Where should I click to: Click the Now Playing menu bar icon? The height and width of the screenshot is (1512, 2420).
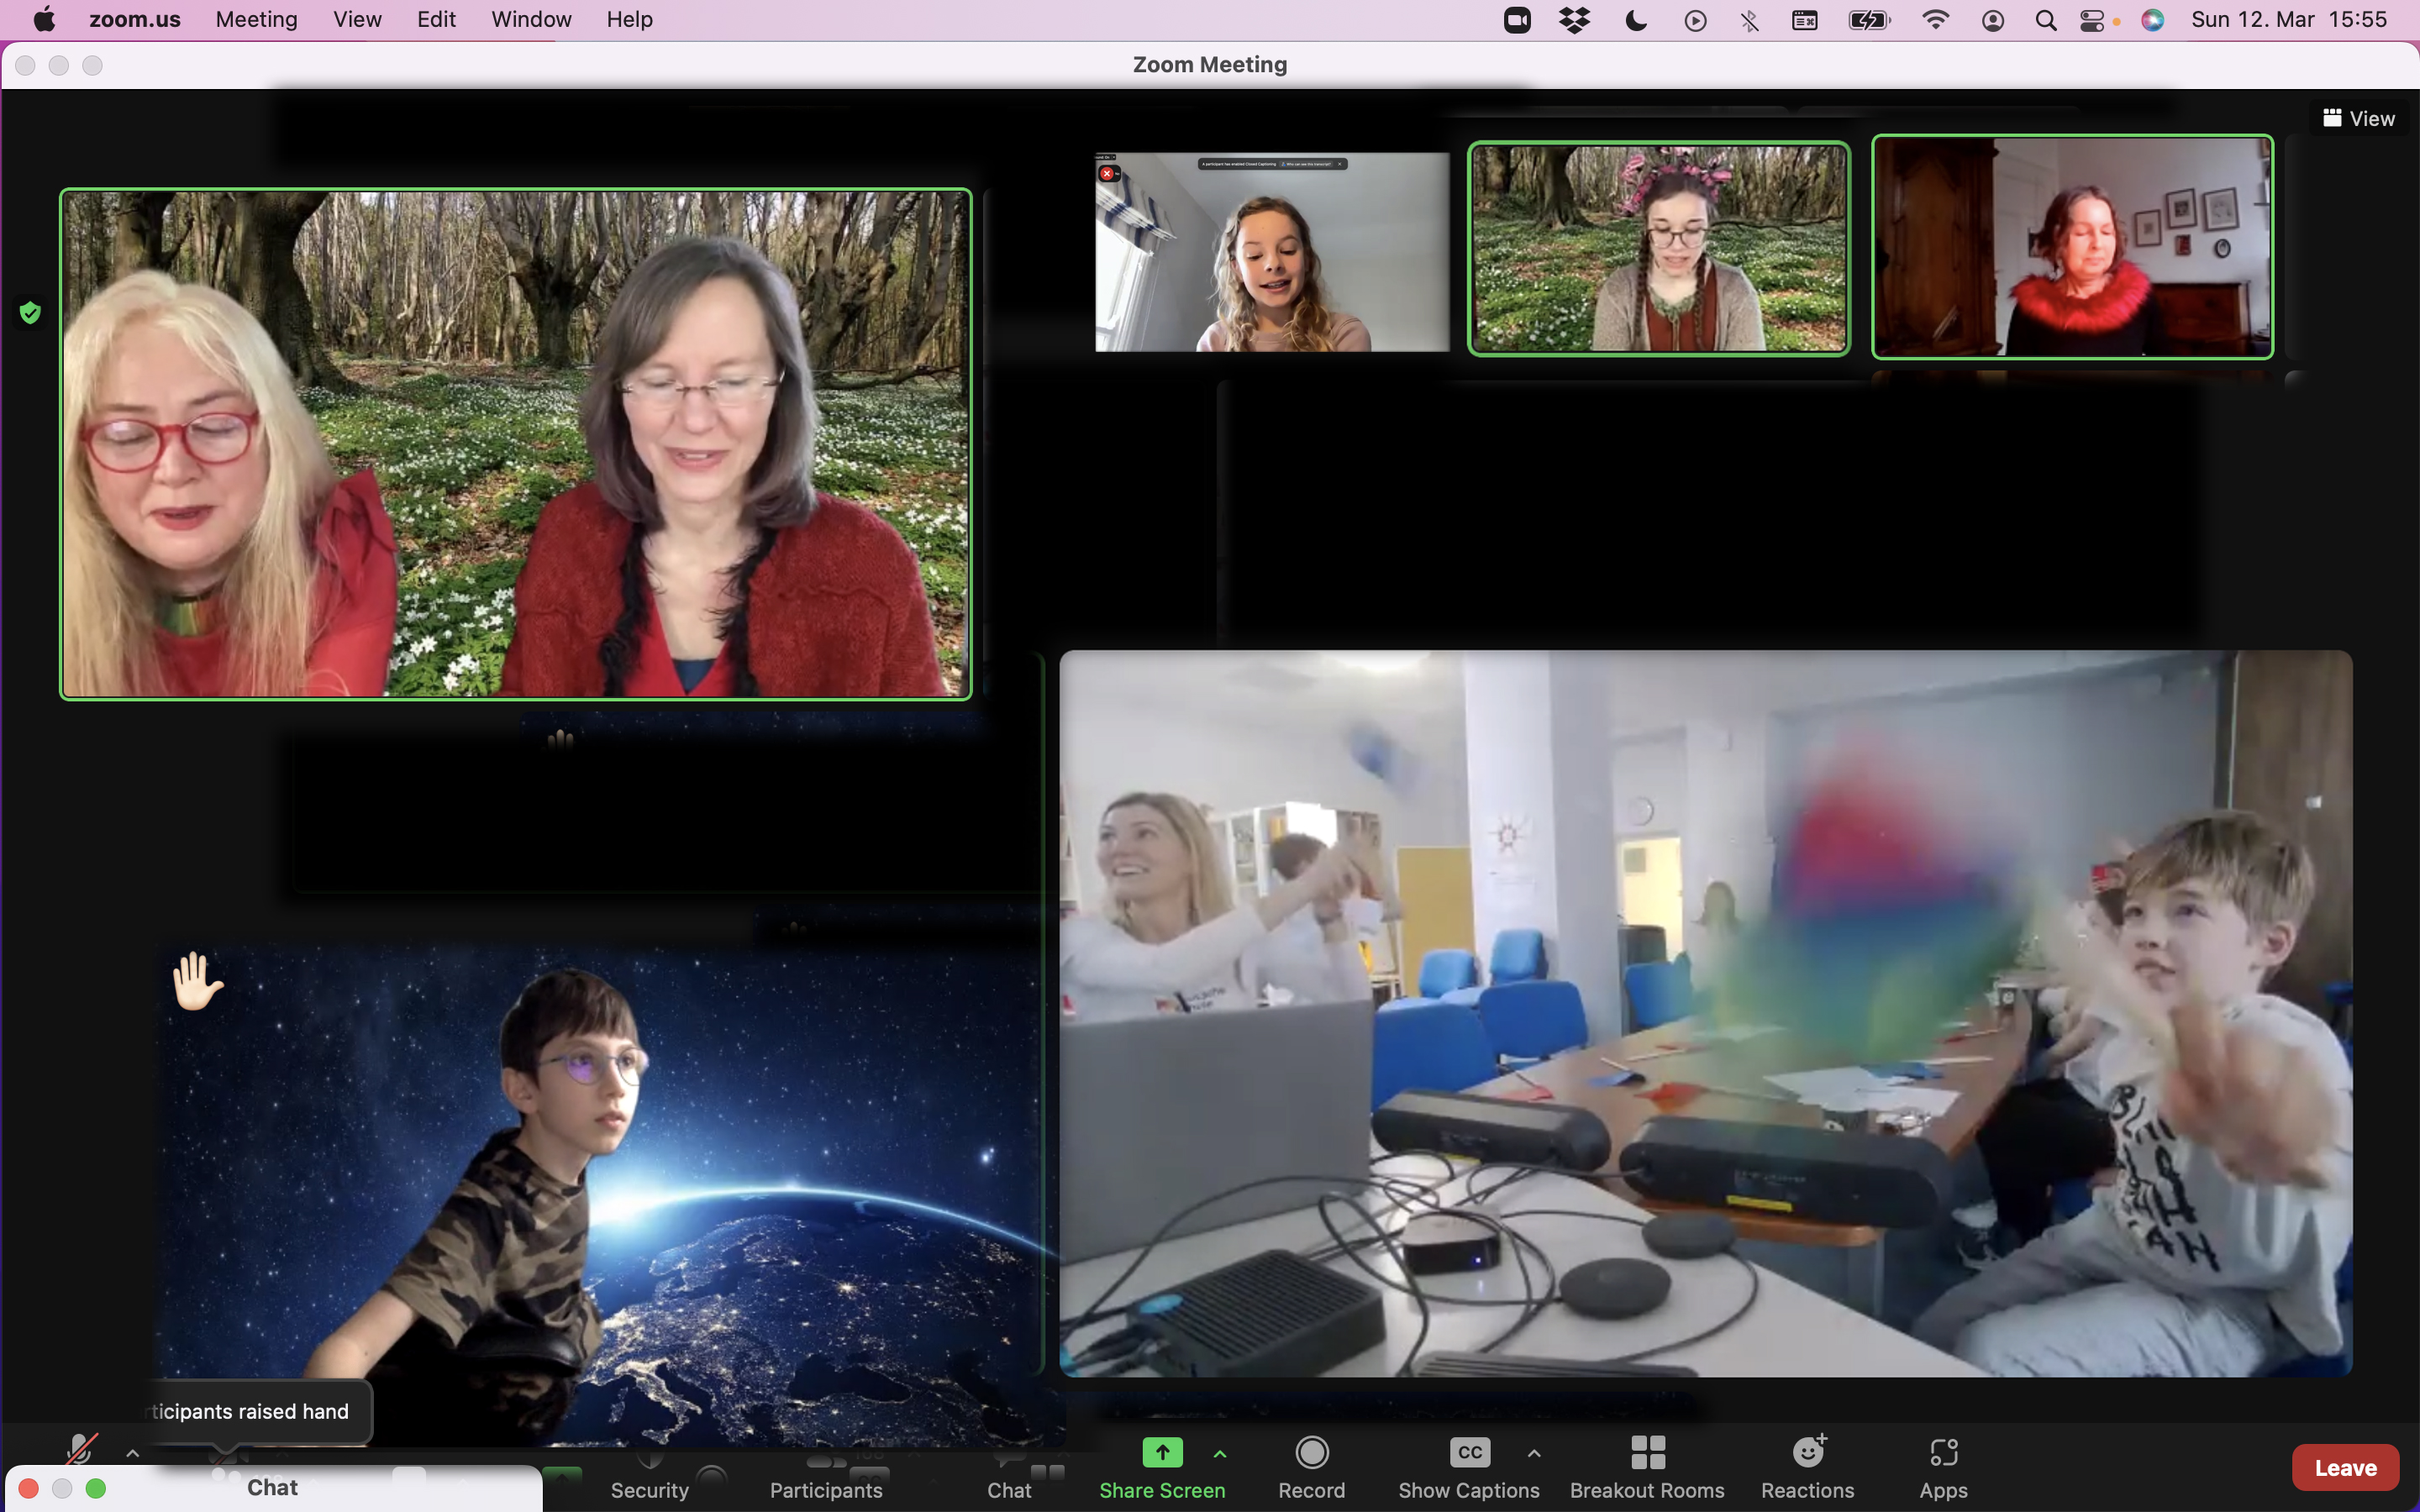1695,20
